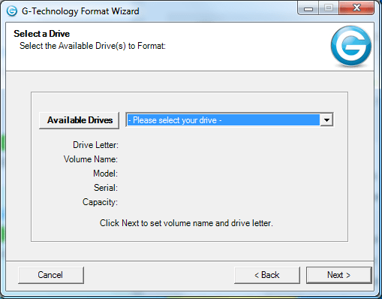Select the 'Please select your drive' combo box field
The width and height of the screenshot is (382, 299).
pyautogui.click(x=230, y=120)
